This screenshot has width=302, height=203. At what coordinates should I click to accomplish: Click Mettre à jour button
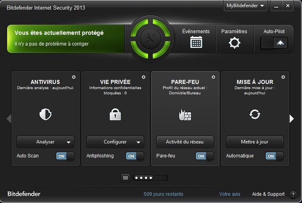255,142
